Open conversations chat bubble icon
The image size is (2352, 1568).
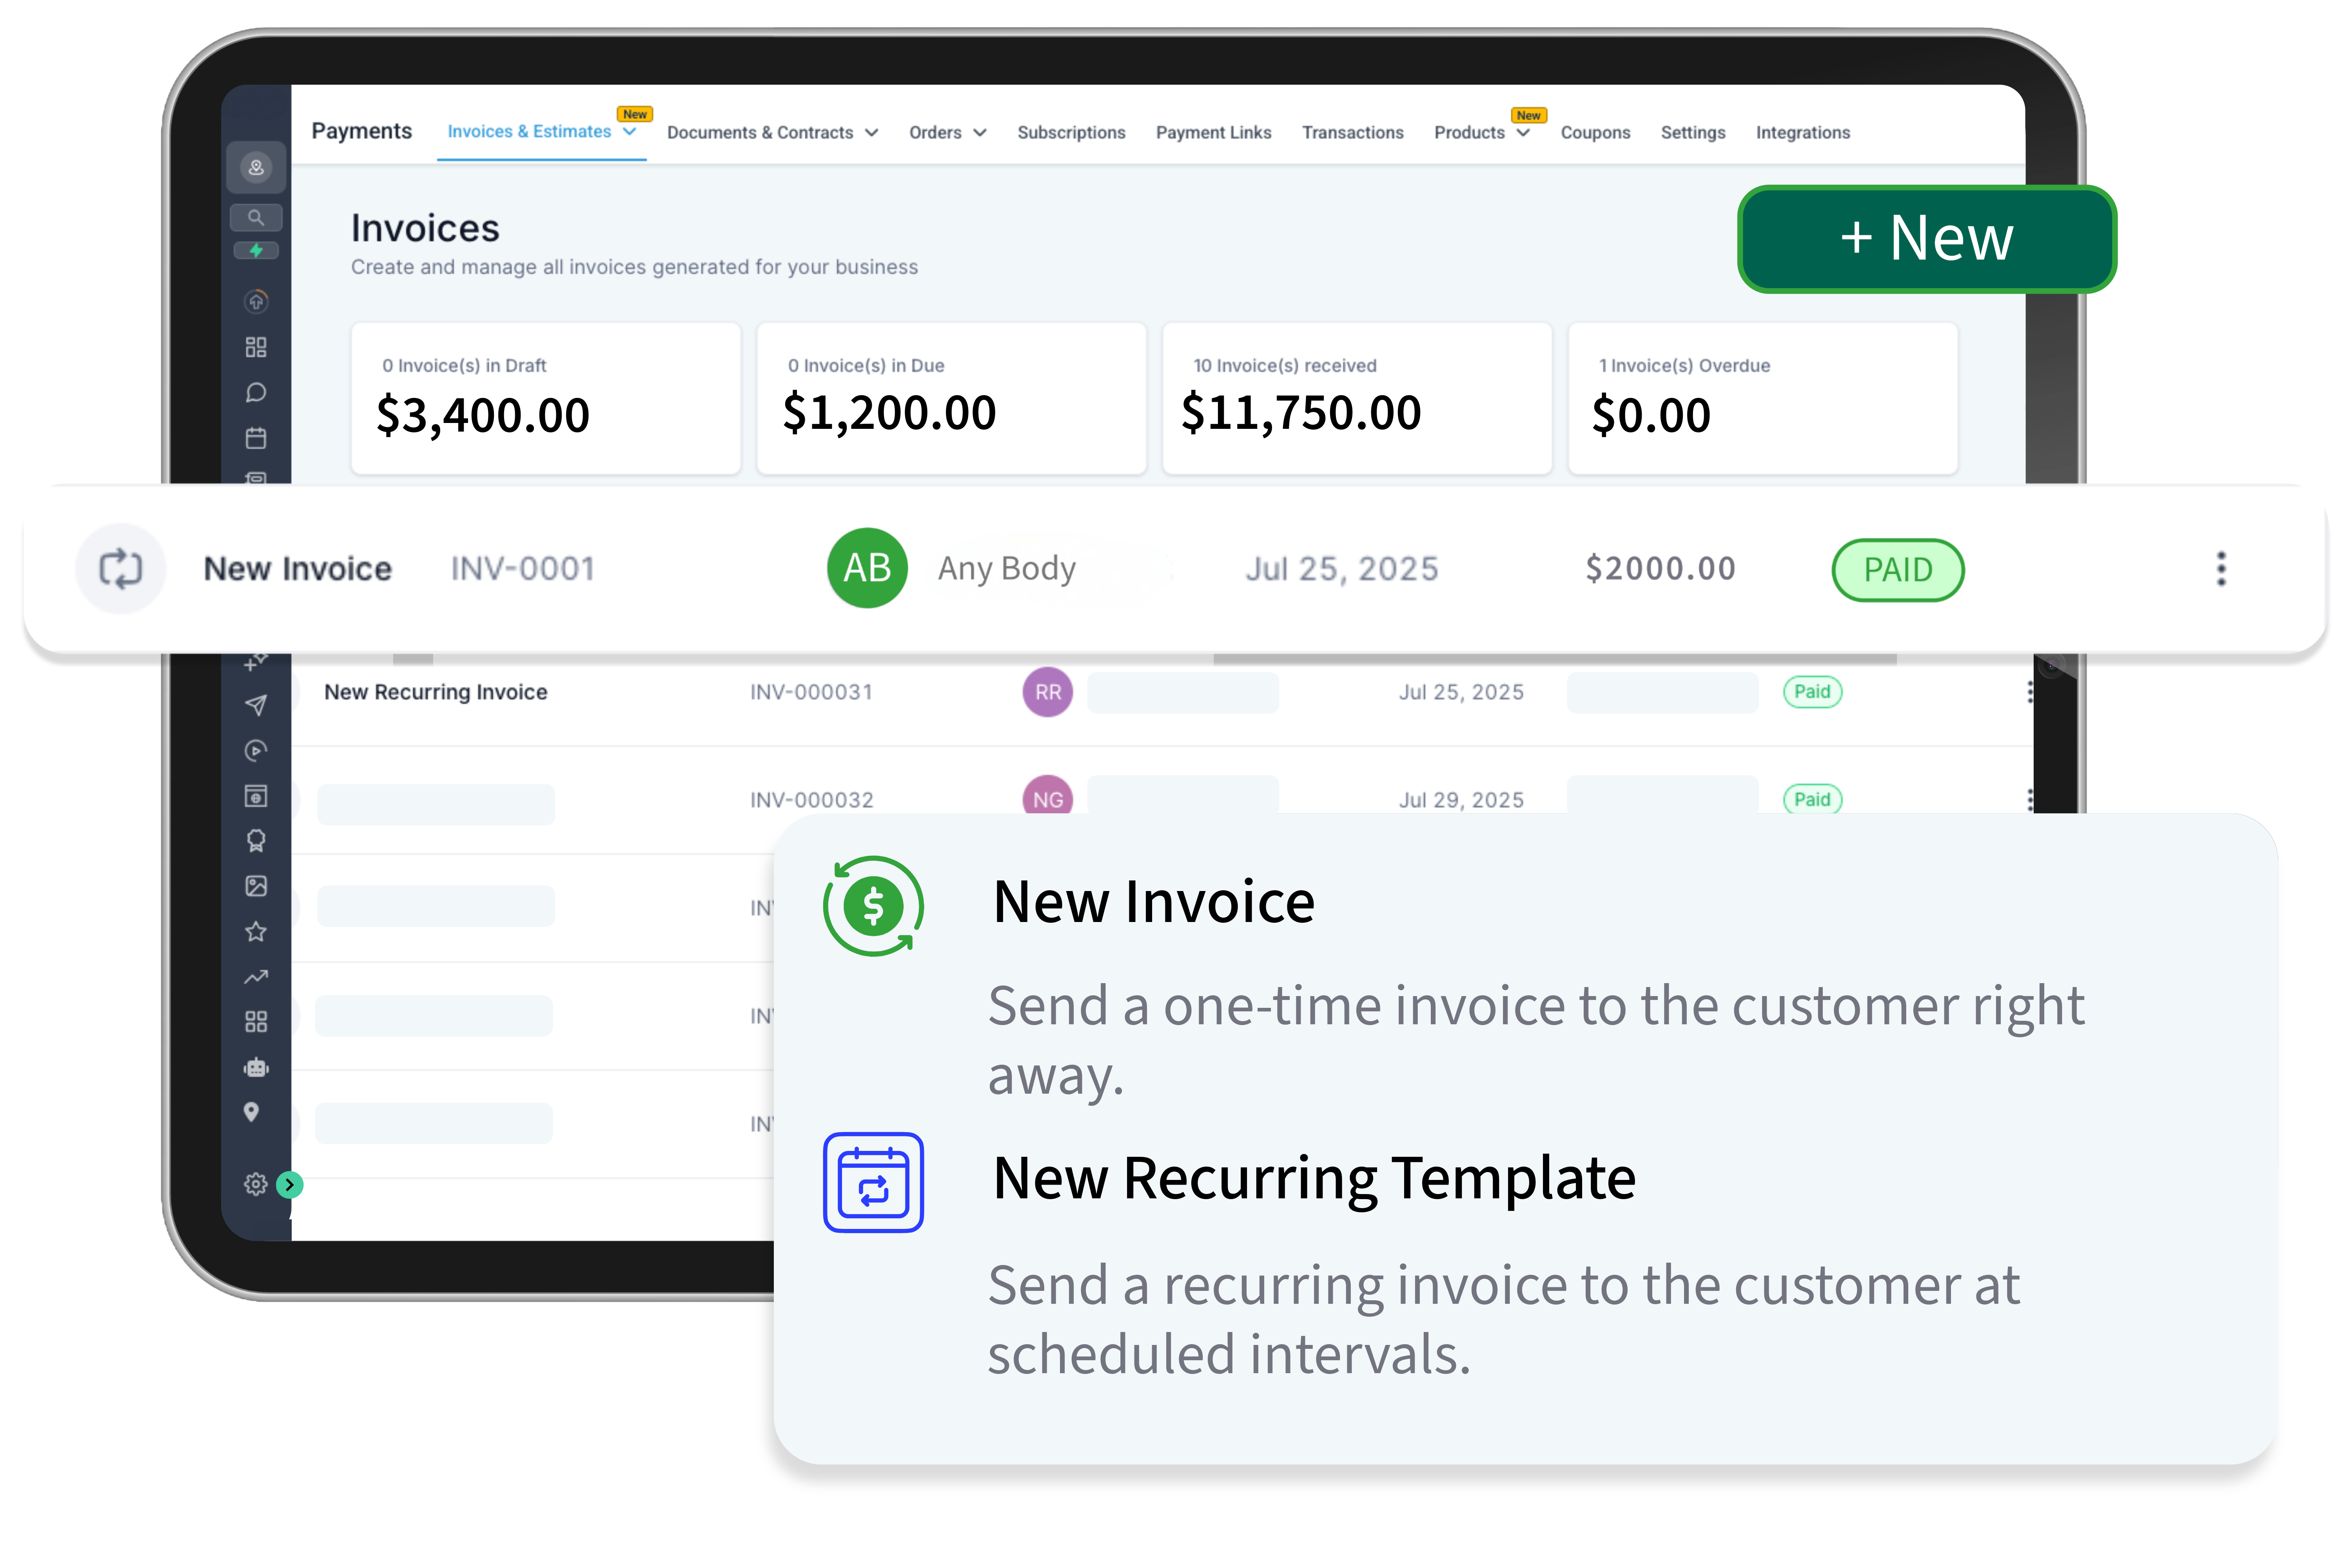[256, 392]
